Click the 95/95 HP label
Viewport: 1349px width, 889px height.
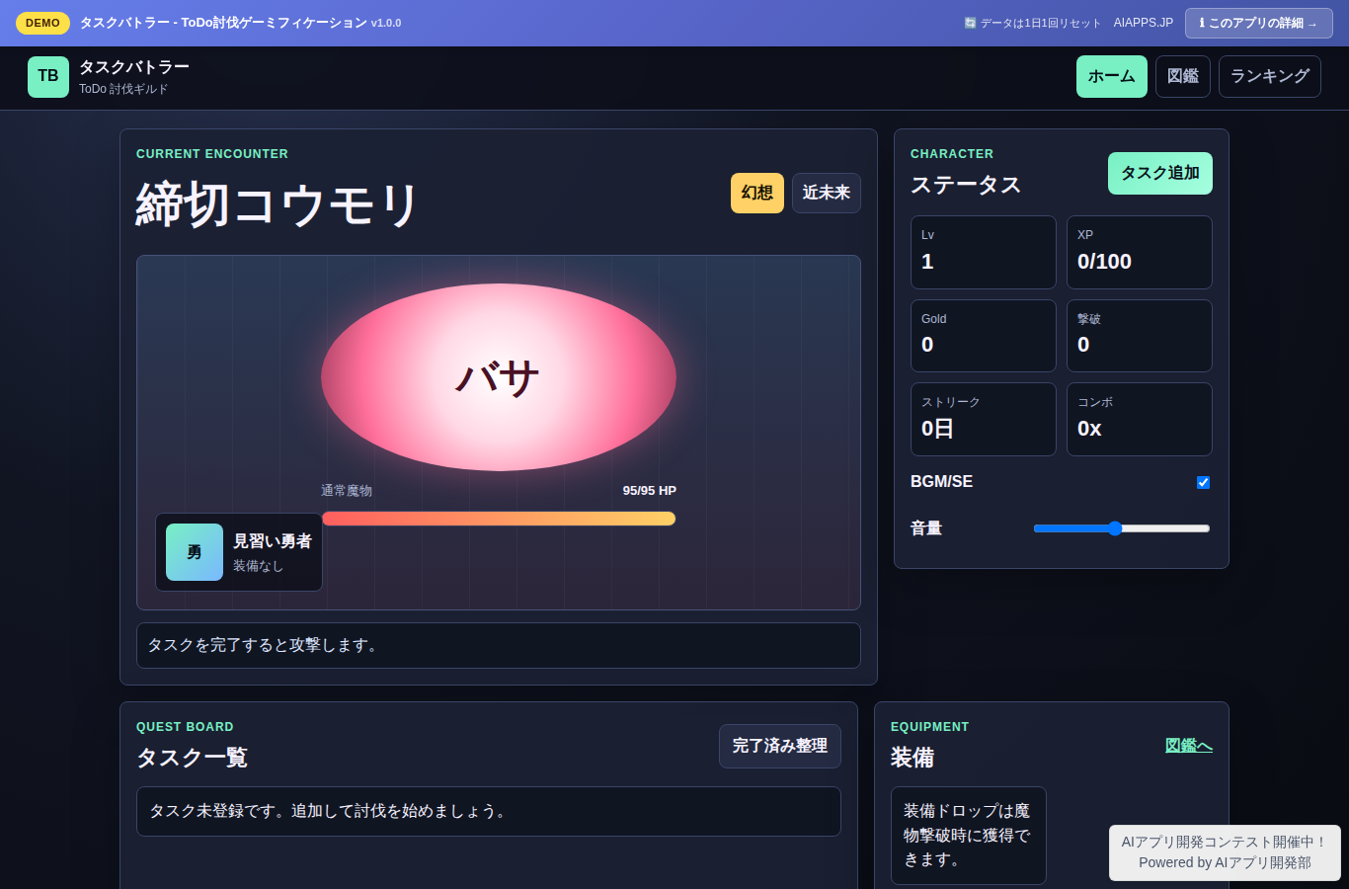[650, 491]
